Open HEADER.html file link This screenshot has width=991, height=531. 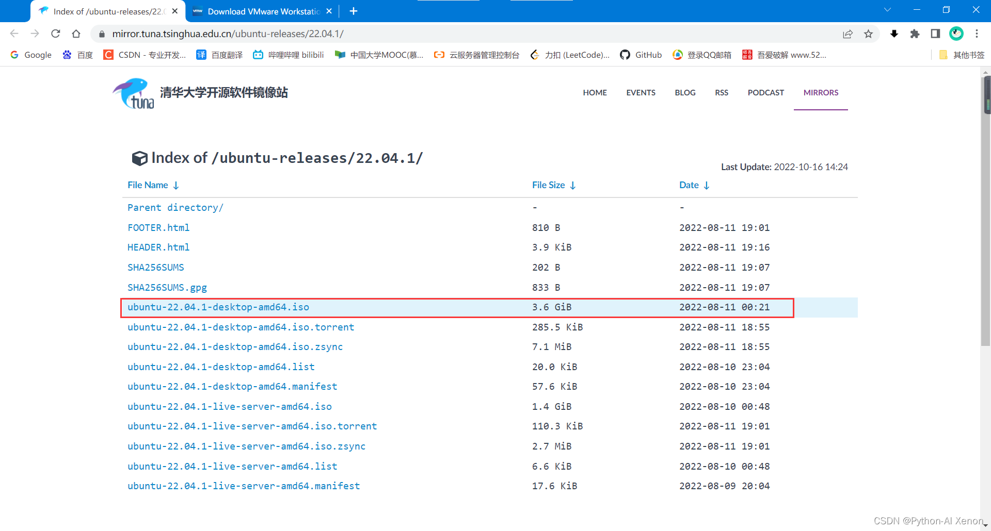[x=158, y=247]
